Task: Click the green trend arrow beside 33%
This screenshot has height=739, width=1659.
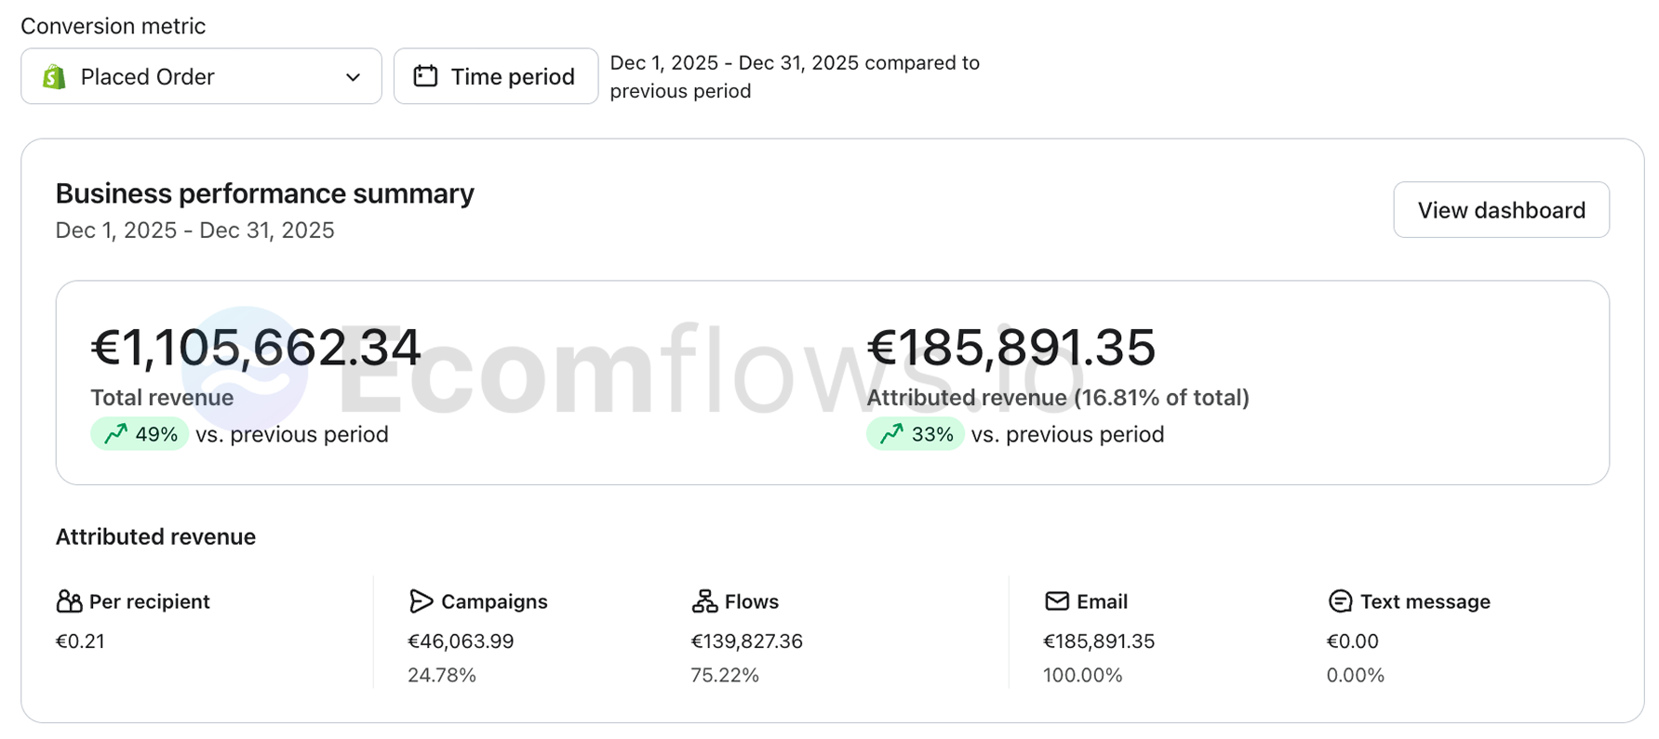Action: (891, 434)
